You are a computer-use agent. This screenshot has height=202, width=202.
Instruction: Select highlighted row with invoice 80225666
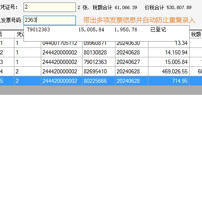(101, 81)
